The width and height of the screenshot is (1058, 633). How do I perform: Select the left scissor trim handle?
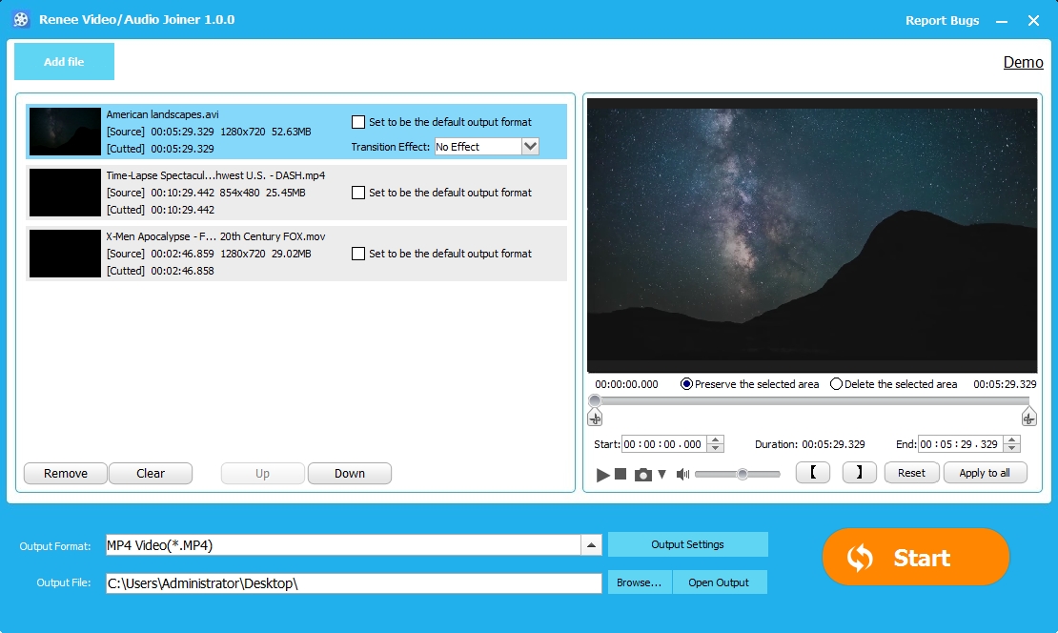click(595, 418)
